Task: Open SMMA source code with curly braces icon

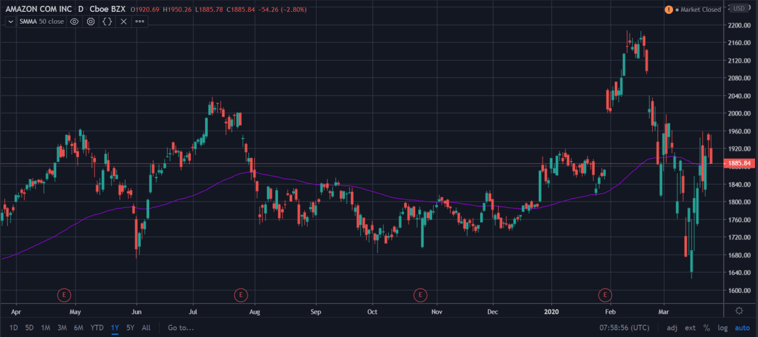Action: [x=107, y=21]
